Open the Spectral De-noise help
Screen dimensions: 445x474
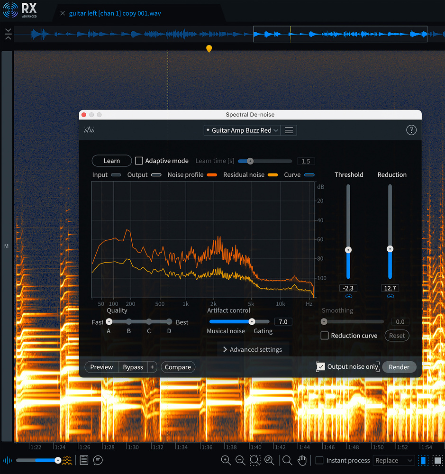pyautogui.click(x=411, y=130)
